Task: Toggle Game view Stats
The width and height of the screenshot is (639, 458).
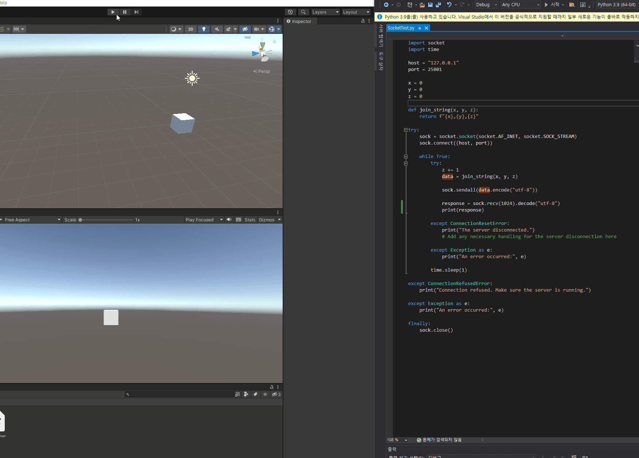Action: coord(250,220)
